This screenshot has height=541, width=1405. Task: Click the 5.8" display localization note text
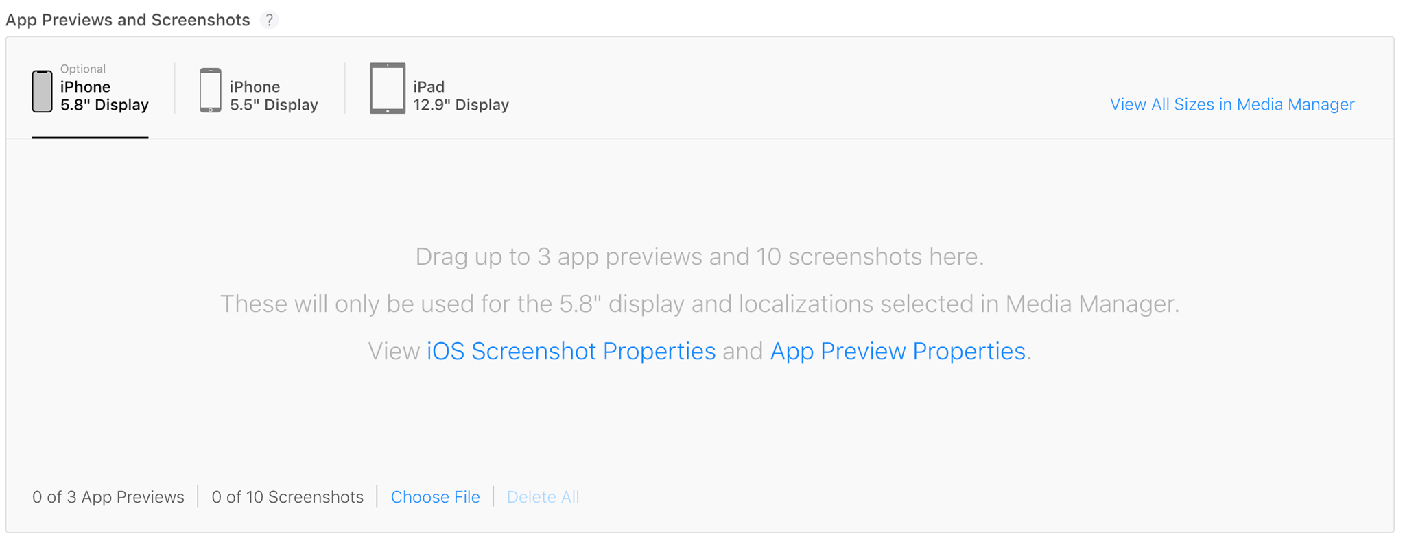700,304
